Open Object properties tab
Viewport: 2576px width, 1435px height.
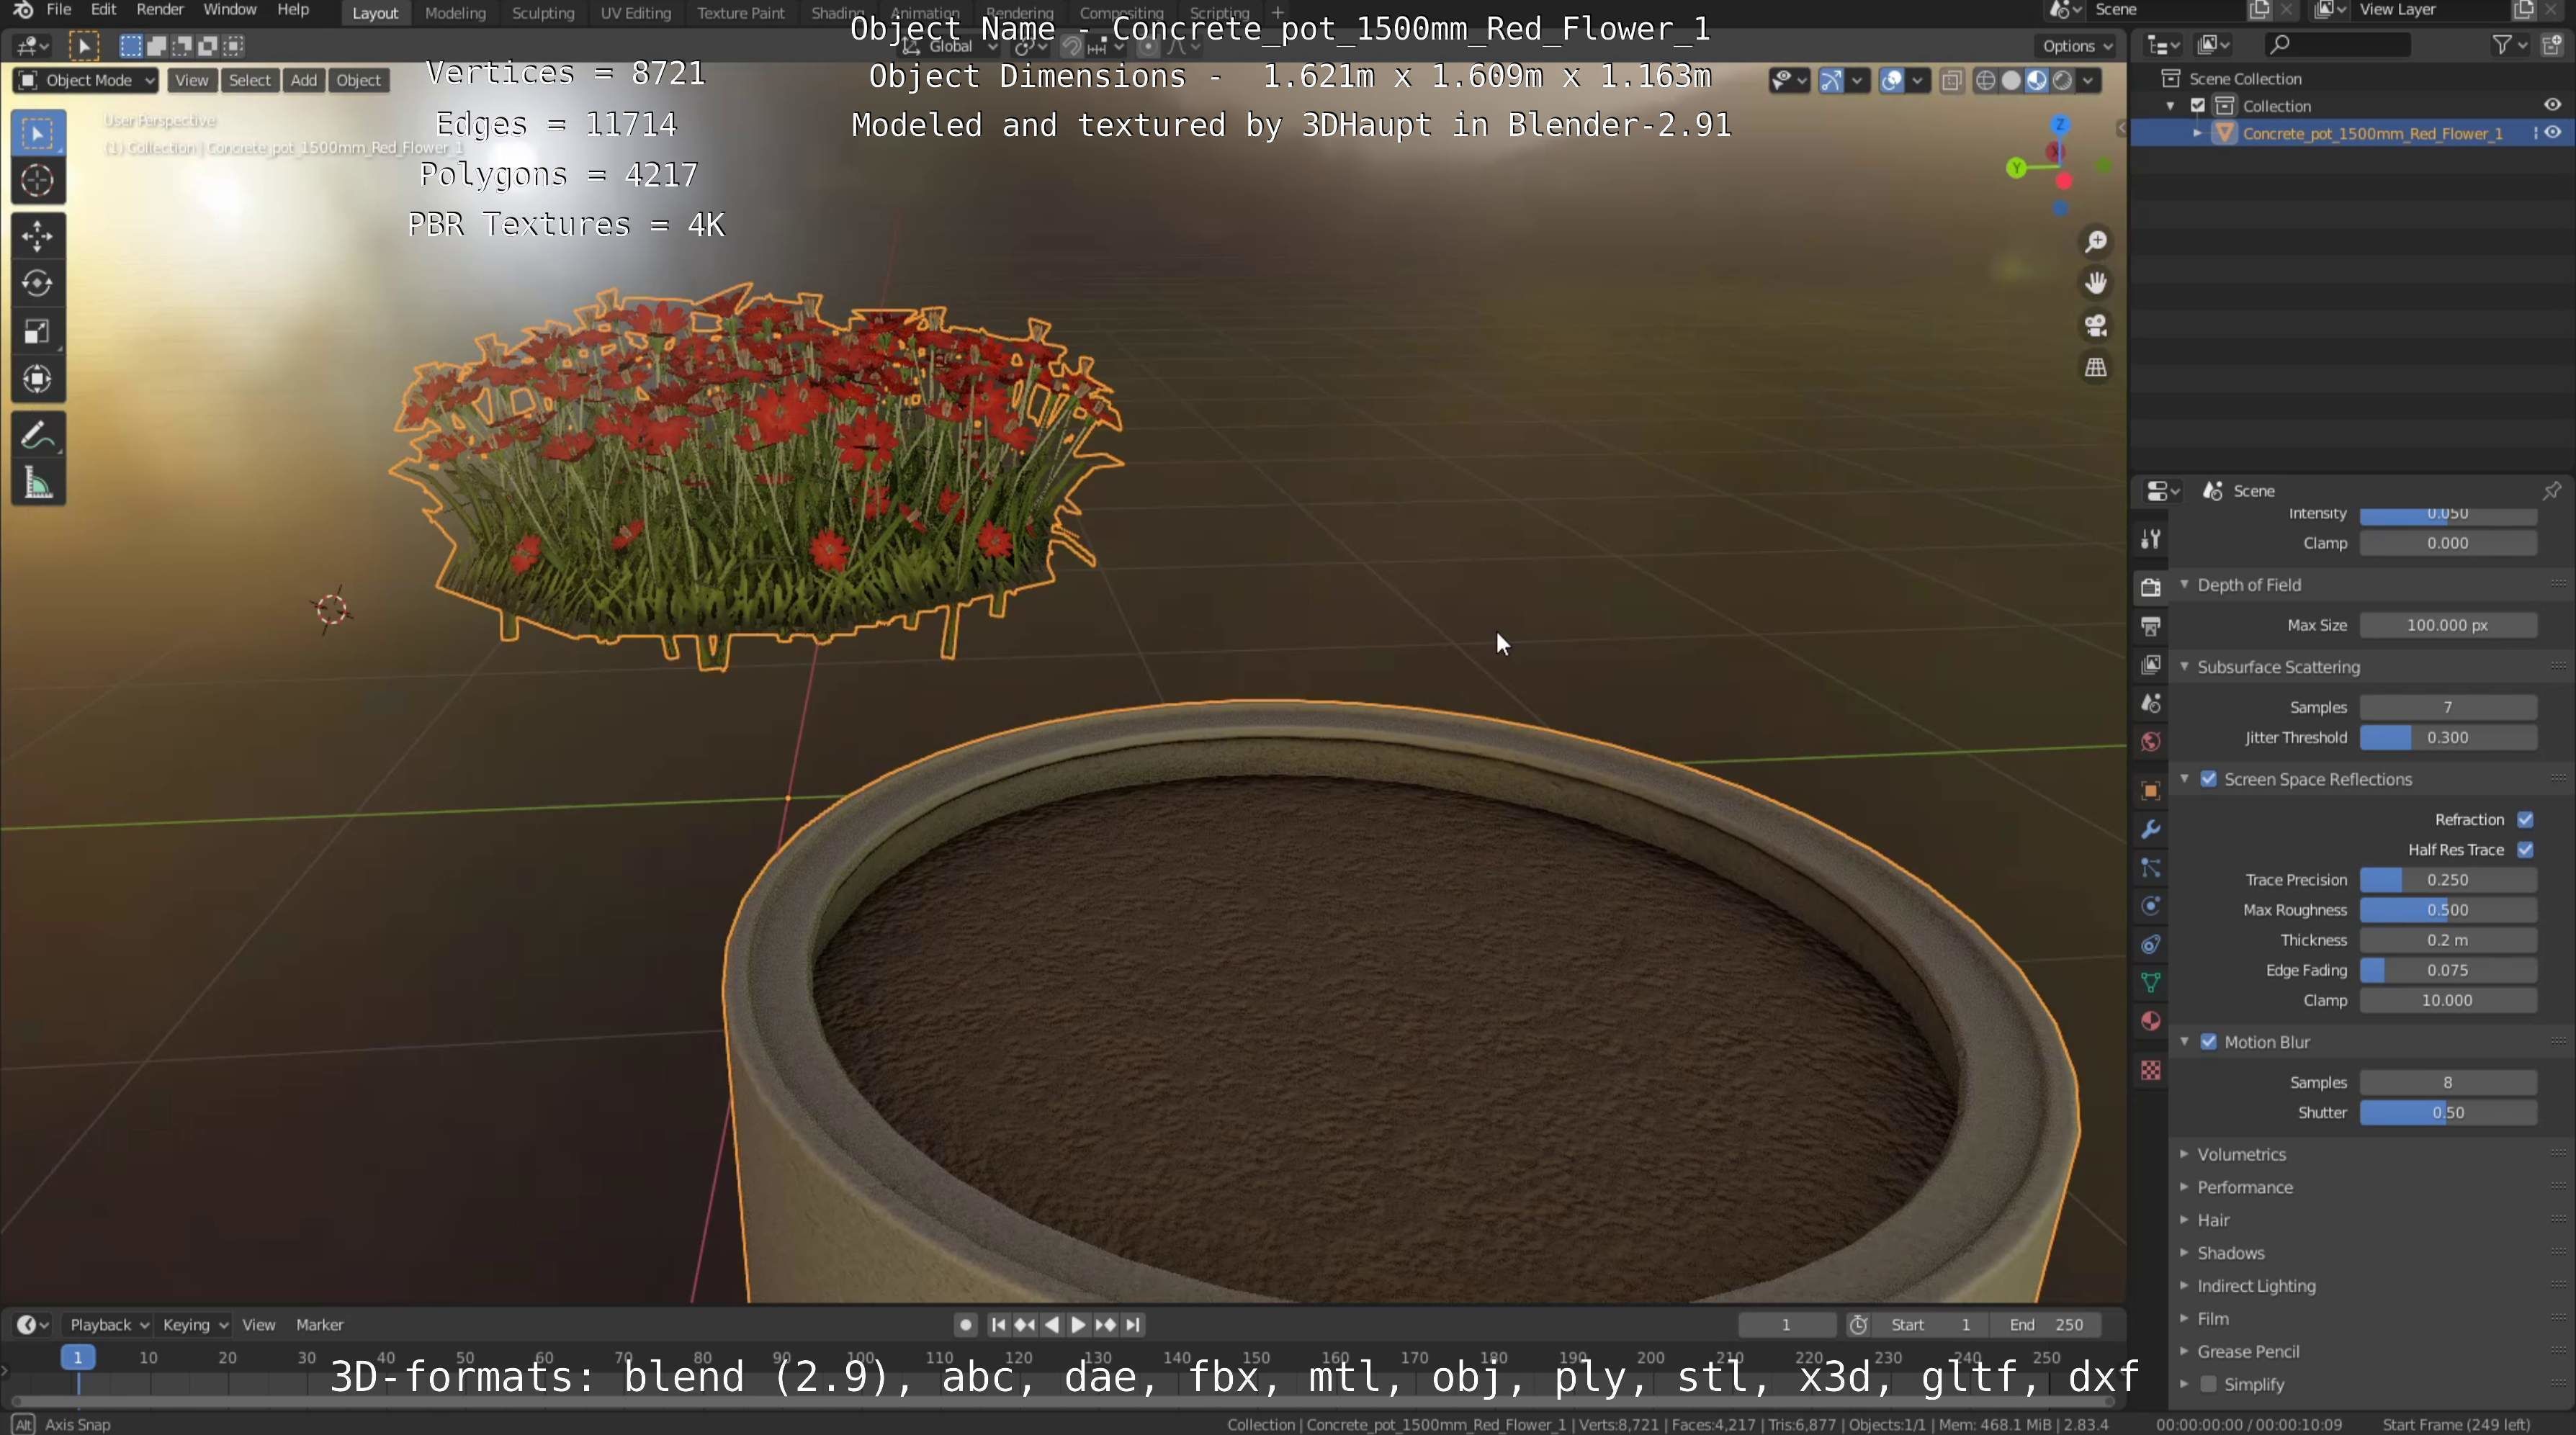coord(2150,791)
